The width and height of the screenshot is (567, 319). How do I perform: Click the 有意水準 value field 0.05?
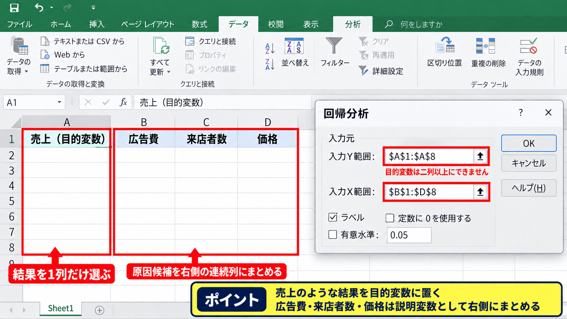pos(409,235)
